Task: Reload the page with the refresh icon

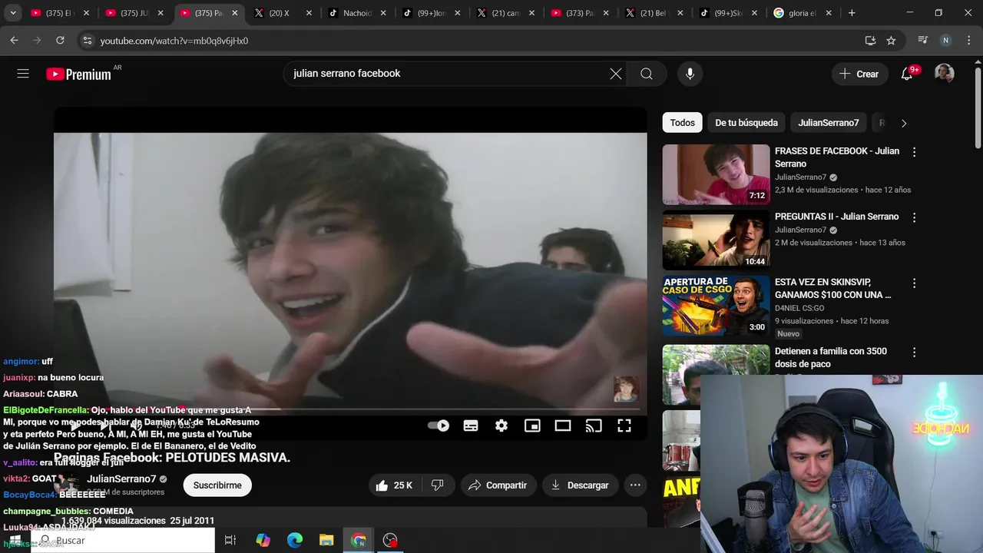Action: [59, 41]
